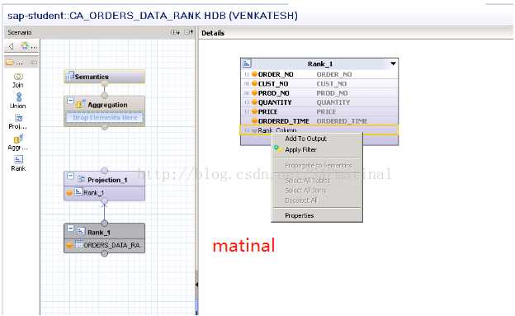
Task: Select the QUANTITY column name
Action: pyautogui.click(x=275, y=102)
